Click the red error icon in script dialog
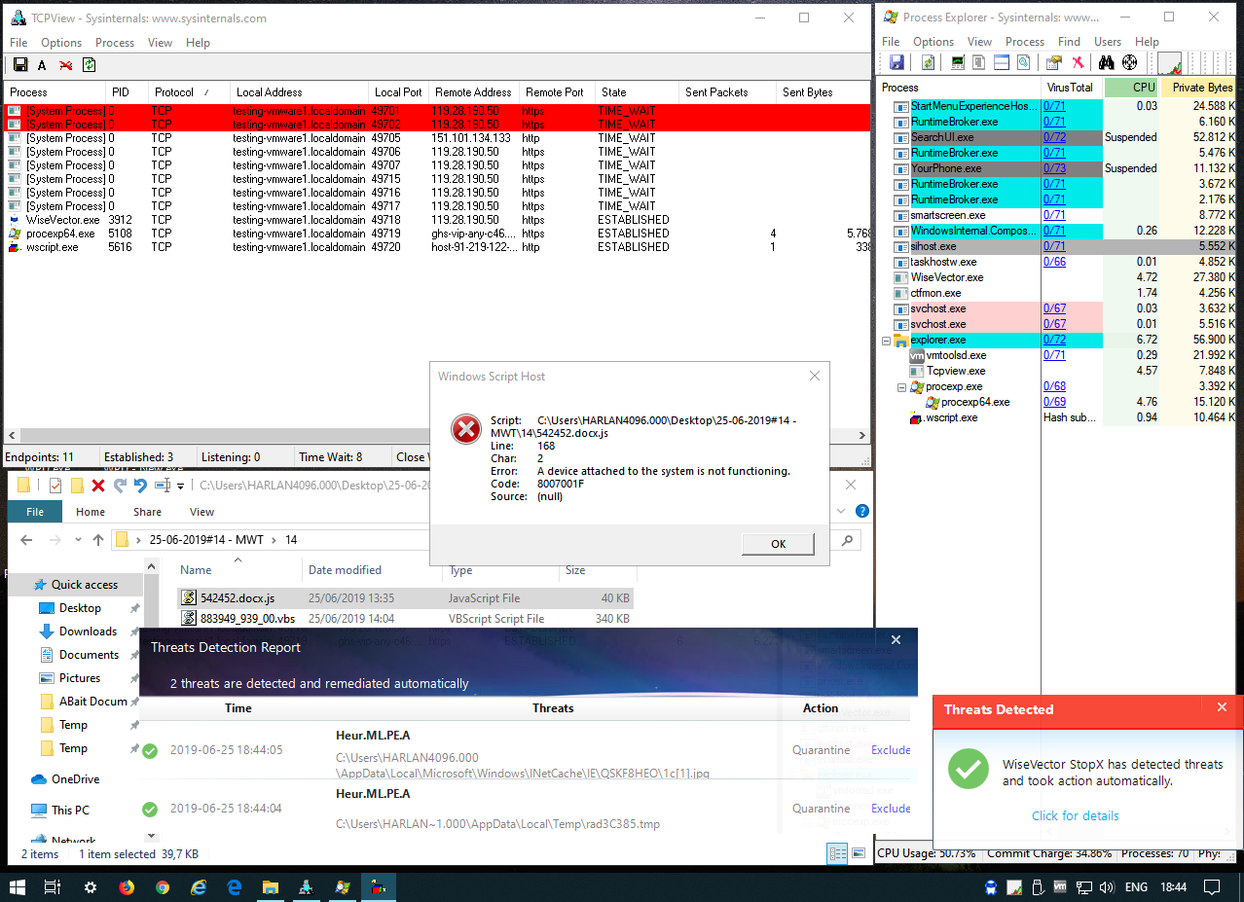This screenshot has width=1244, height=902. [466, 429]
